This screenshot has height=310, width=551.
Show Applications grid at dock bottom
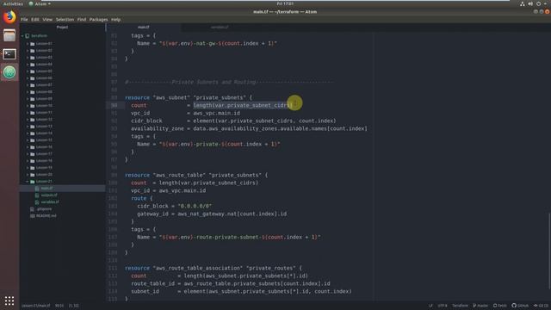[x=9, y=301]
